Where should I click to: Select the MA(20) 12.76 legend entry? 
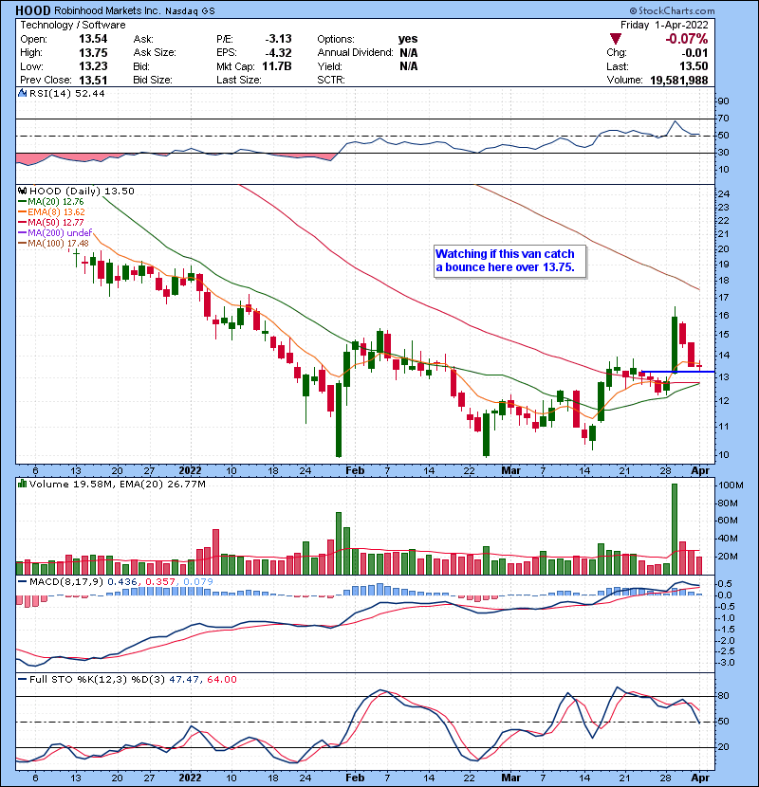point(50,201)
